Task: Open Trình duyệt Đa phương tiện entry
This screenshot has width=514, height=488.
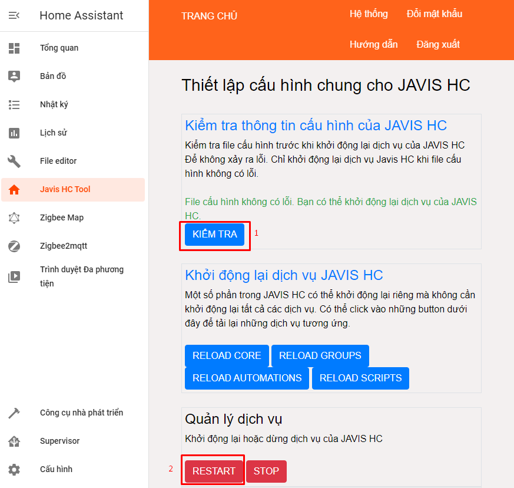Action: 73,276
